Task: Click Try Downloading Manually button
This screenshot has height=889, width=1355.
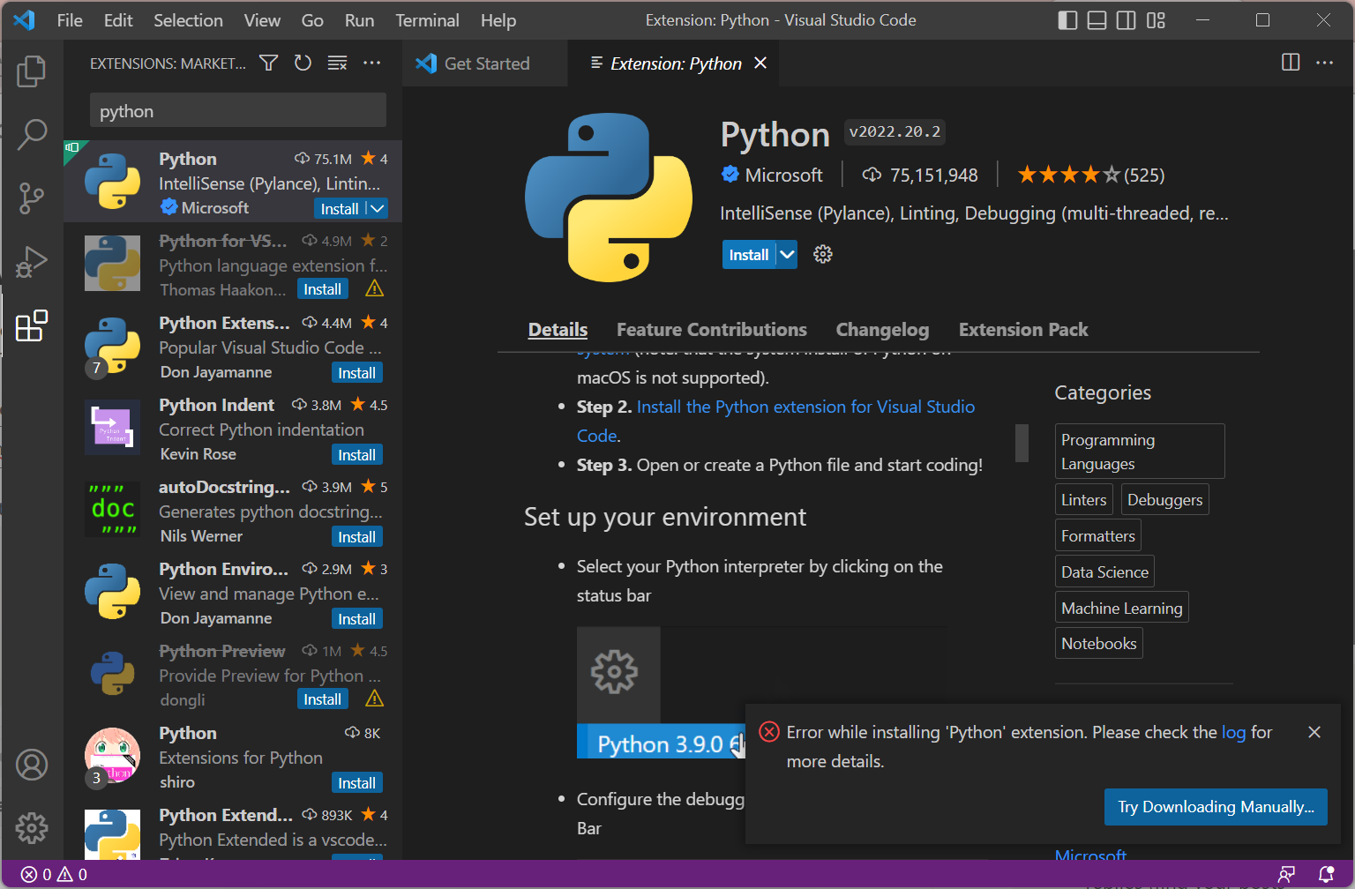Action: click(x=1215, y=807)
